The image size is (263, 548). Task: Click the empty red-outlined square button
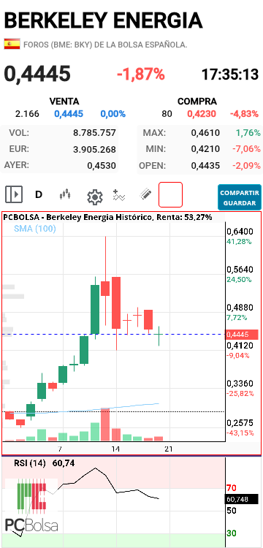(x=170, y=194)
